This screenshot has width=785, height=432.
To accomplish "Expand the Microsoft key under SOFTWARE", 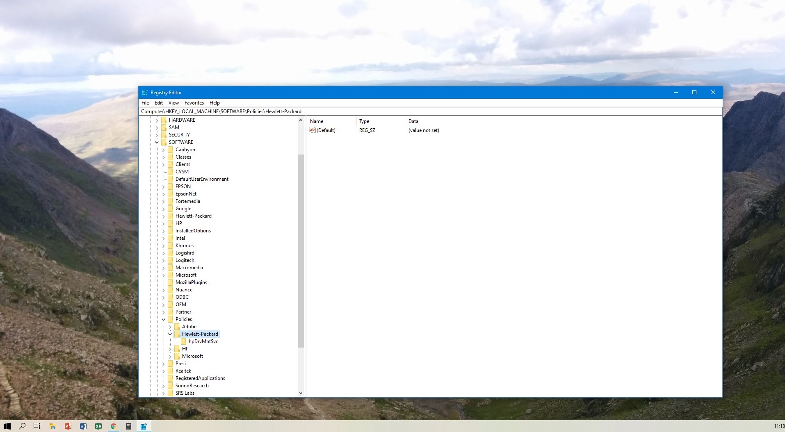I will (x=164, y=275).
